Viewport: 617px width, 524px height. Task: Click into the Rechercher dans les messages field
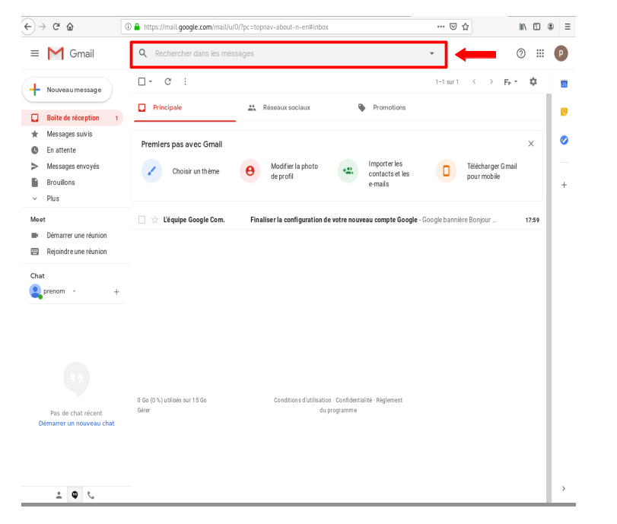281,54
